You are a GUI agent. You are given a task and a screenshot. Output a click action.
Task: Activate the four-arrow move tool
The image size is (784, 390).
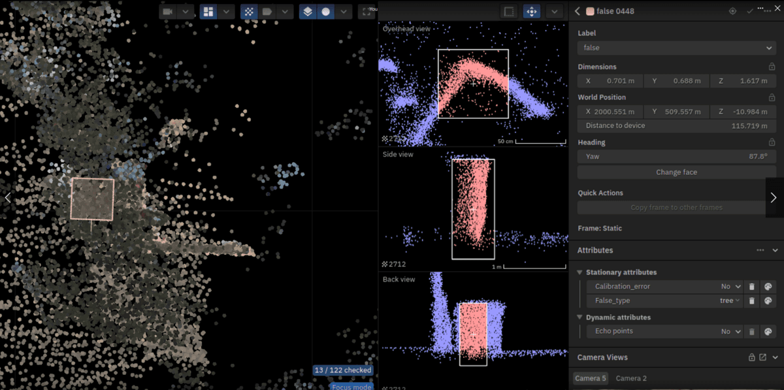(532, 12)
